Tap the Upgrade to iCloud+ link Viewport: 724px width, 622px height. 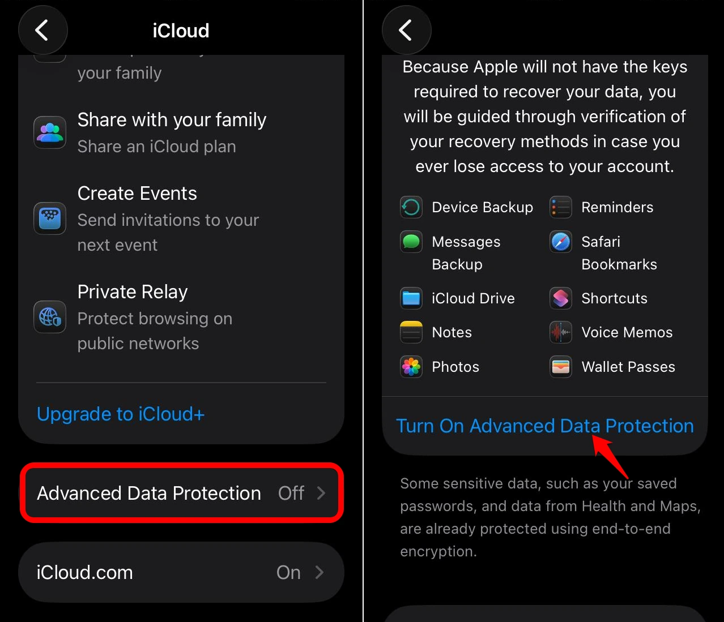120,414
